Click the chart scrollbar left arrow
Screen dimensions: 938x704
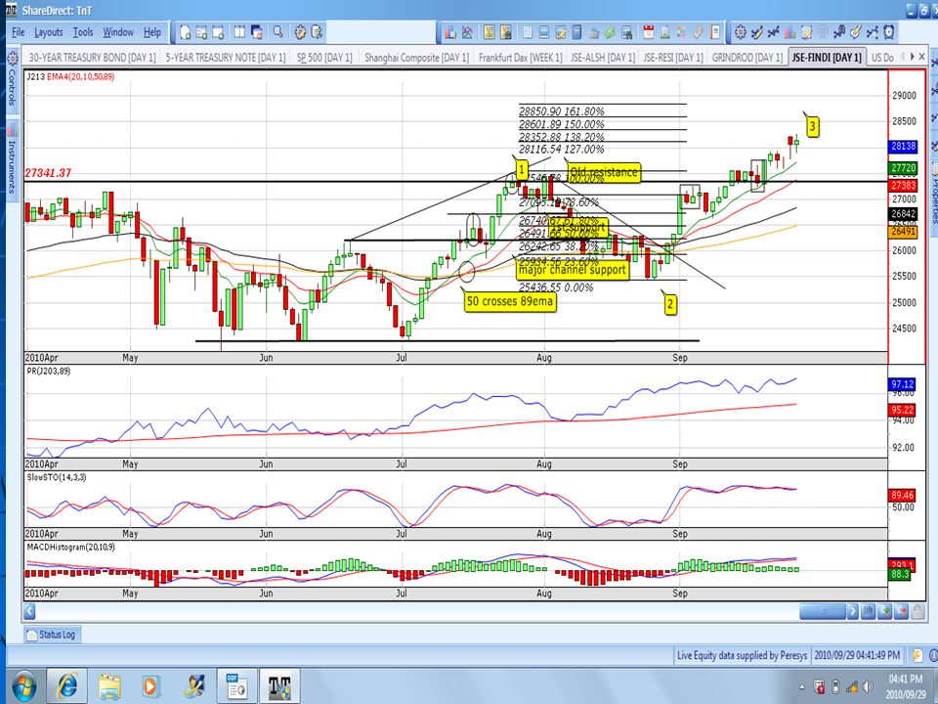pyautogui.click(x=29, y=611)
